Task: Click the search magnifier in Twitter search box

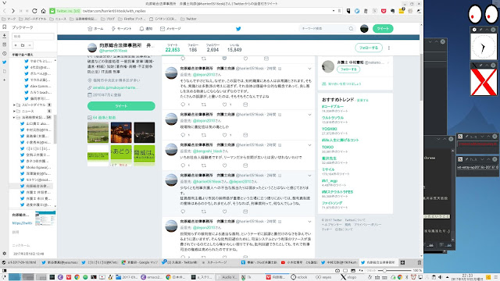Action: tap(351, 29)
